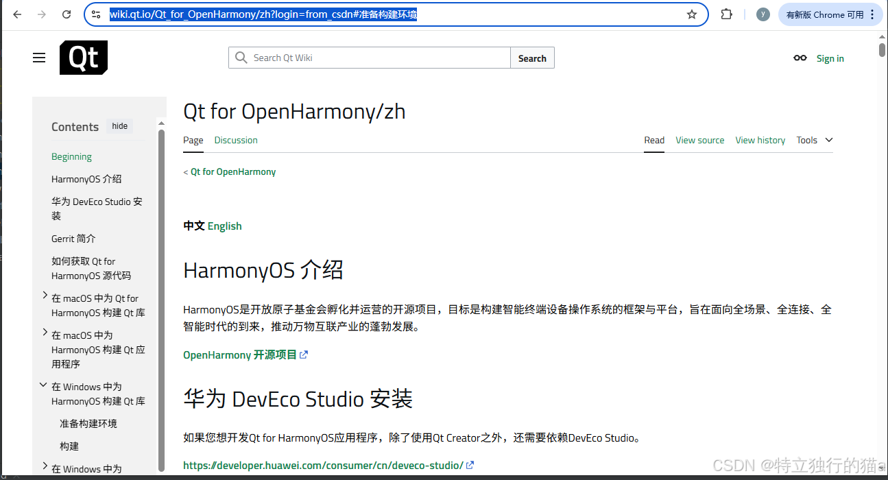This screenshot has height=480, width=888.
Task: Jump to HarmonyOS 介绍 in Contents
Action: pos(86,179)
